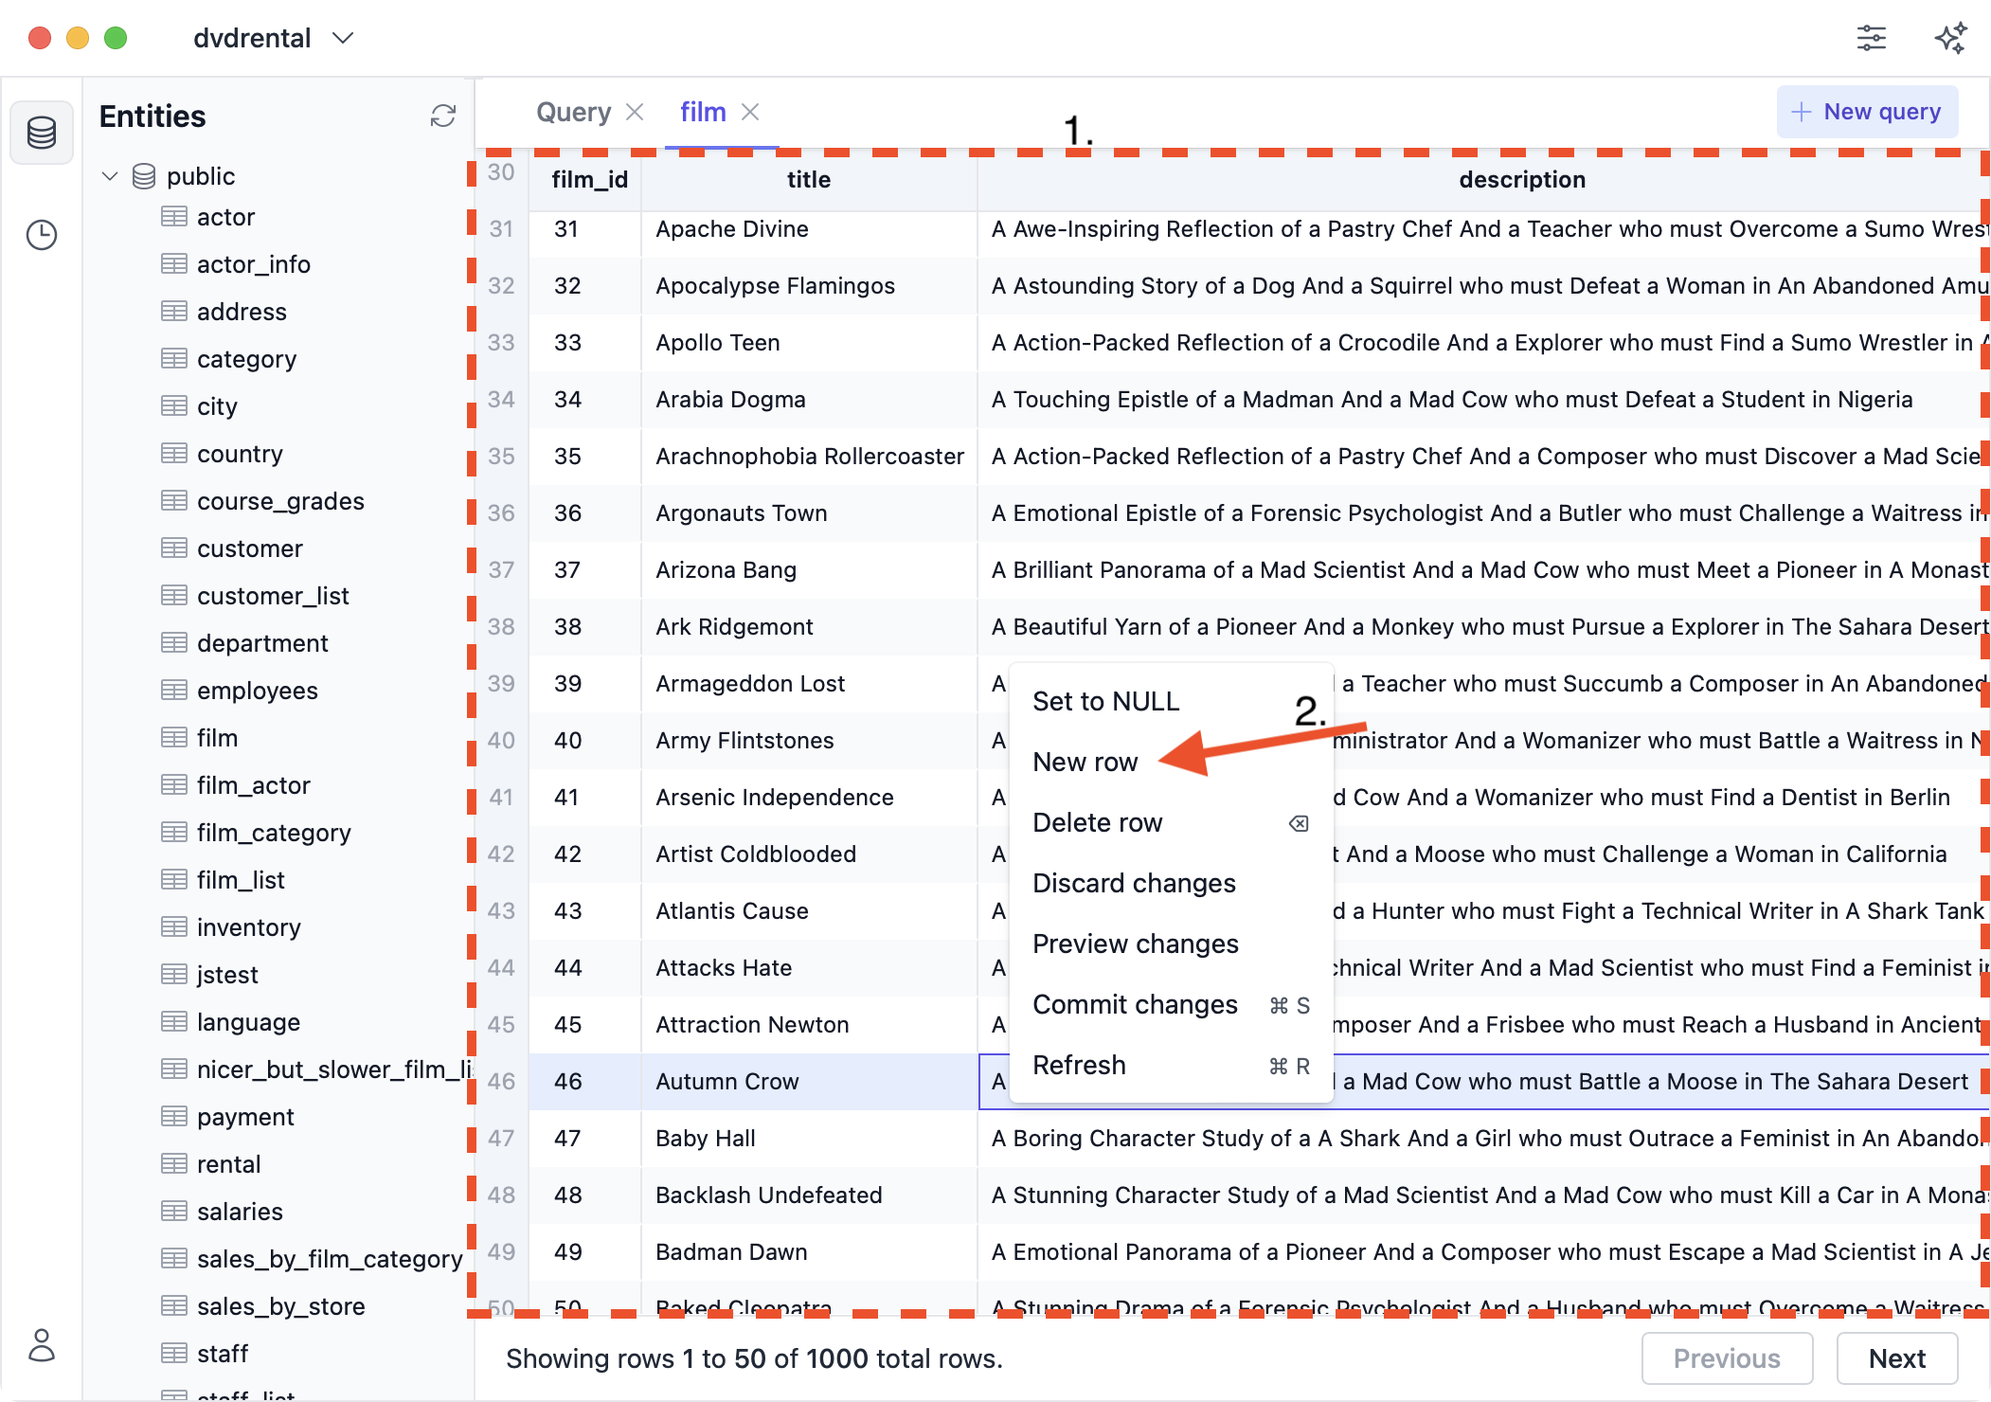The width and height of the screenshot is (1991, 1402).
Task: Open the film_category table
Action: point(274,833)
